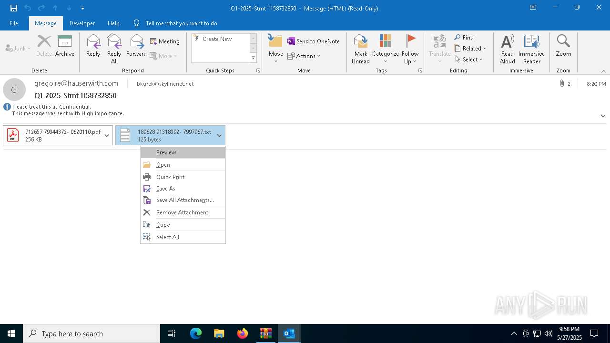The width and height of the screenshot is (610, 343).
Task: Click recipient bkurek@skylinenet.net
Action: pos(165,84)
